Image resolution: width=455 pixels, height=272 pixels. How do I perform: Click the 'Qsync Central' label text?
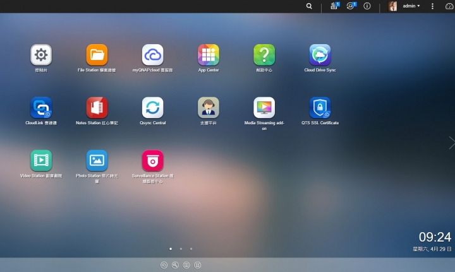[153, 123]
